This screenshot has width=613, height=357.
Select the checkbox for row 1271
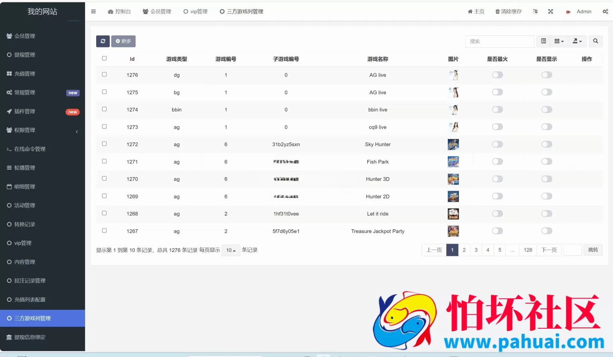tap(104, 161)
